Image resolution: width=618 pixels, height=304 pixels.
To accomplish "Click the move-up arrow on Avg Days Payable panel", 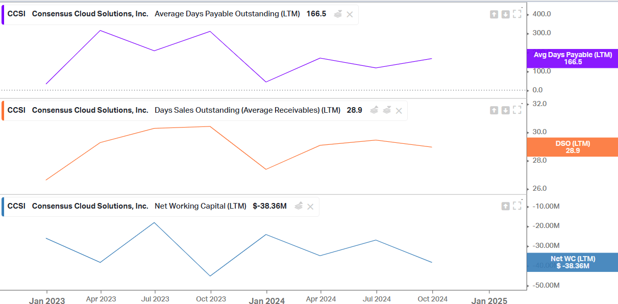I will pos(493,14).
